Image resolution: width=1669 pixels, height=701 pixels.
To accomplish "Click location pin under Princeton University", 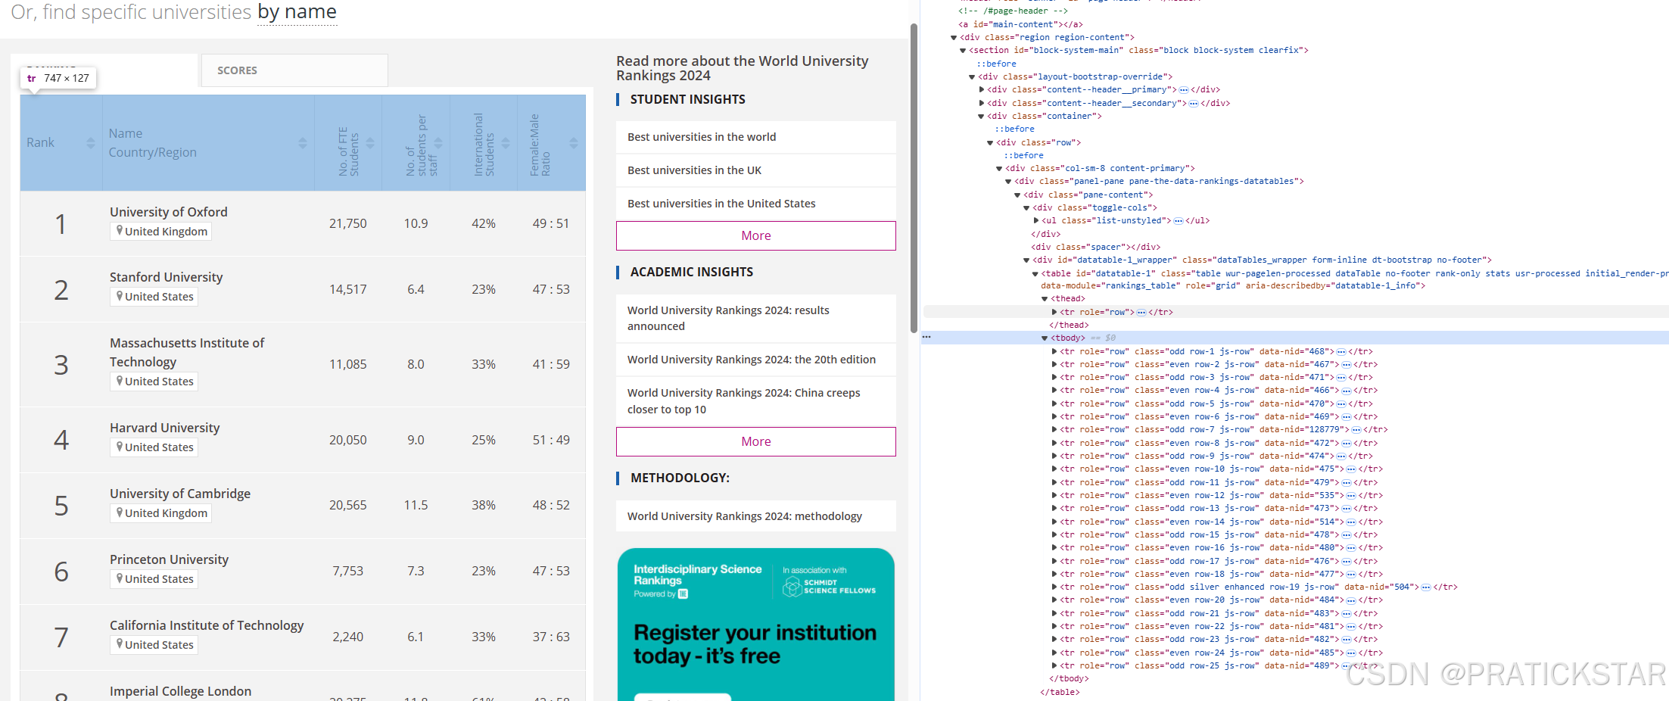I will tap(119, 578).
